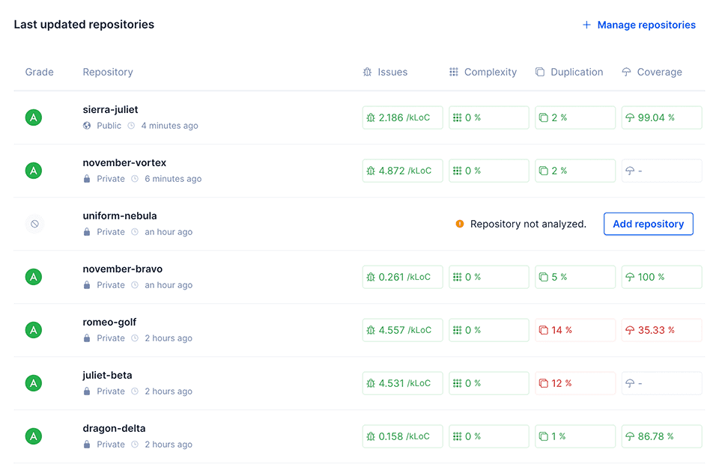Open Manage repositories
The width and height of the screenshot is (719, 464).
coord(646,25)
